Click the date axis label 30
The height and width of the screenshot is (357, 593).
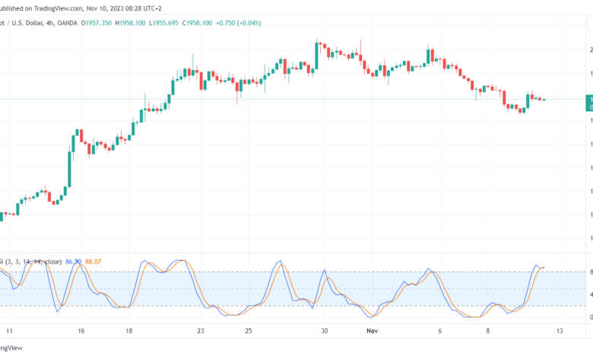pyautogui.click(x=325, y=331)
